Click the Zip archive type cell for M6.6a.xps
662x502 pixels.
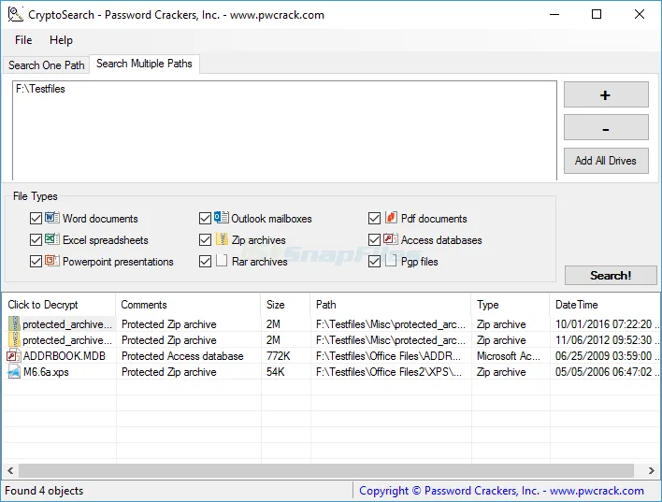point(501,372)
